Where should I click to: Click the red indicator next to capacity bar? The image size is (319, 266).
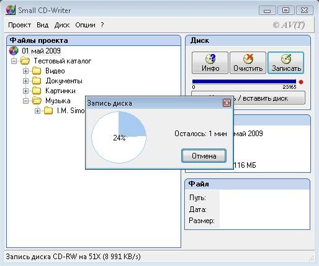tap(301, 82)
